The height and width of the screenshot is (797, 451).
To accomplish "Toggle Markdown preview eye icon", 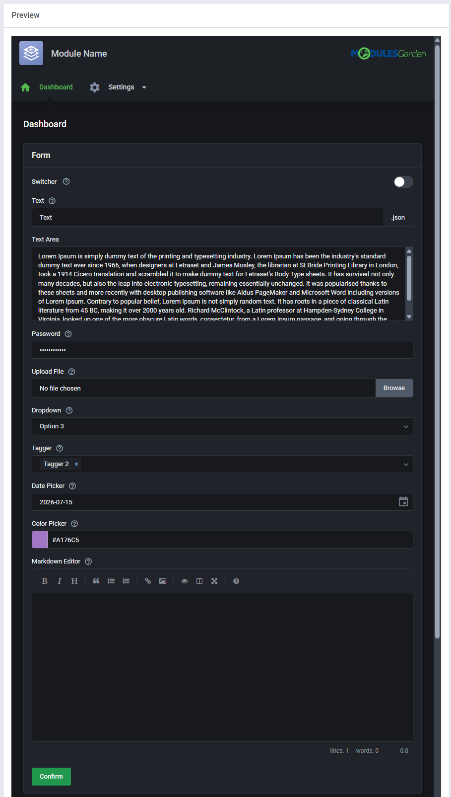I will tap(185, 581).
